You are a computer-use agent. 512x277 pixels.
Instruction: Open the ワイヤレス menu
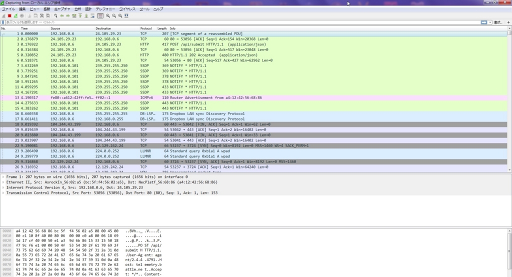coord(127,9)
